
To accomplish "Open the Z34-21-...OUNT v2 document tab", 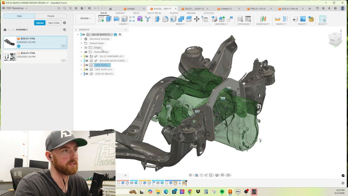I will (x=194, y=8).
